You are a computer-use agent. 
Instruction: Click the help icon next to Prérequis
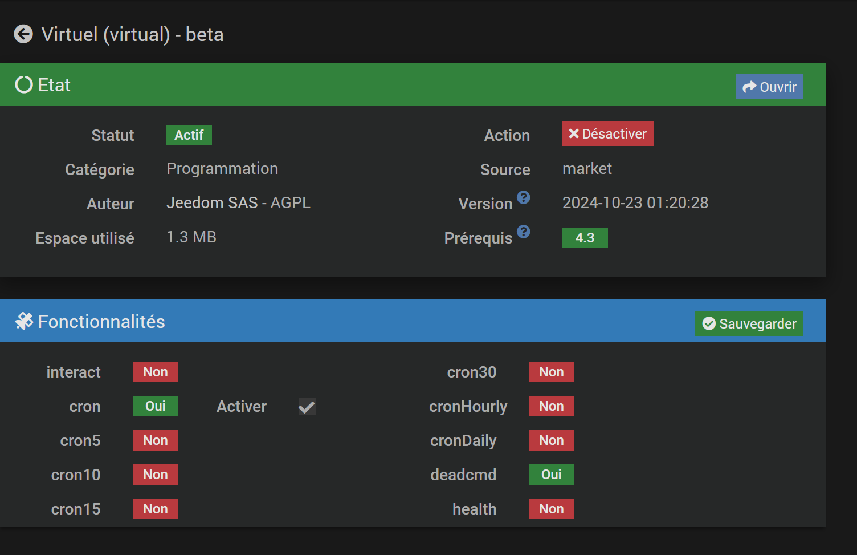pyautogui.click(x=524, y=232)
